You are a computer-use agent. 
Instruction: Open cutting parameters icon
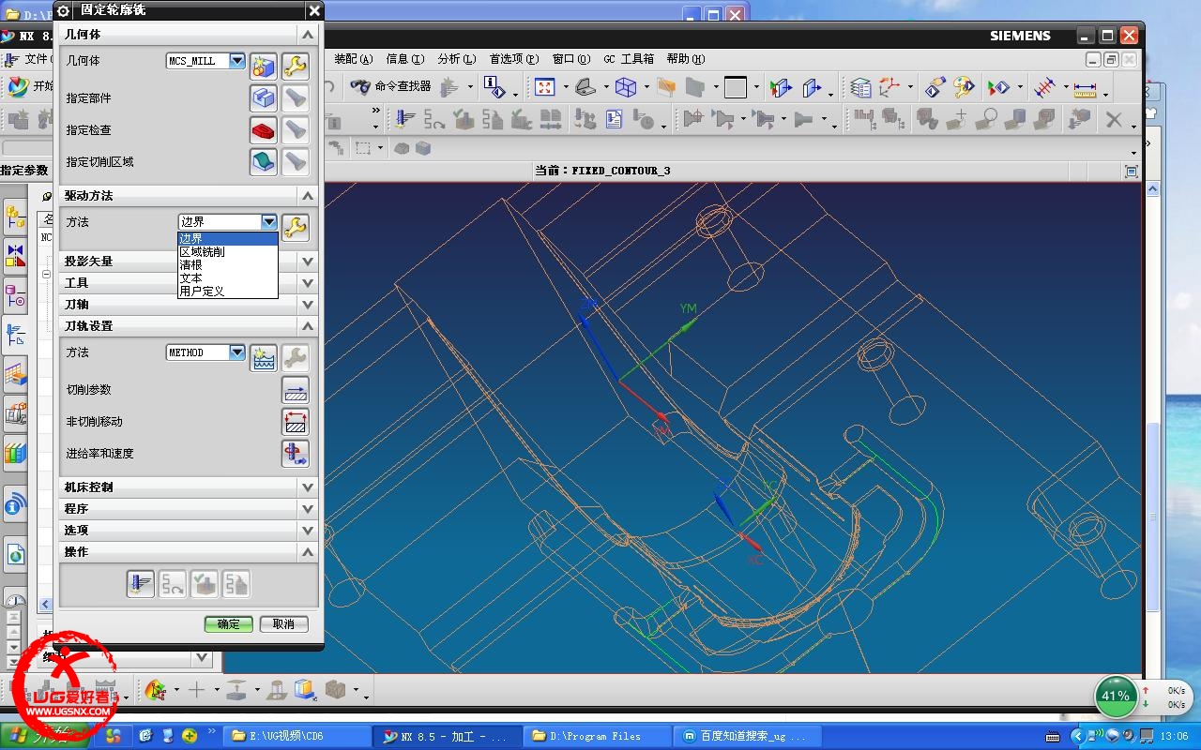(x=296, y=389)
